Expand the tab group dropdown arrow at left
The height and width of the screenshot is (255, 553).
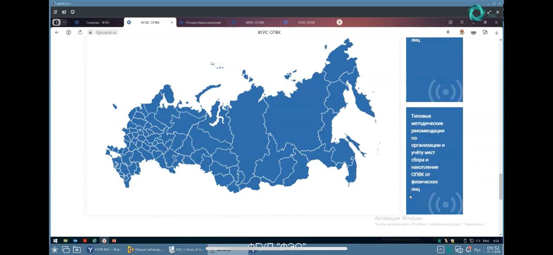(64, 22)
